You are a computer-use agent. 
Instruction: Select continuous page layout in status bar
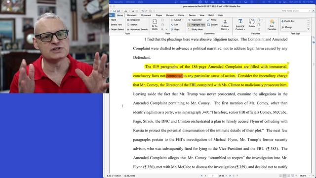(x=284, y=176)
